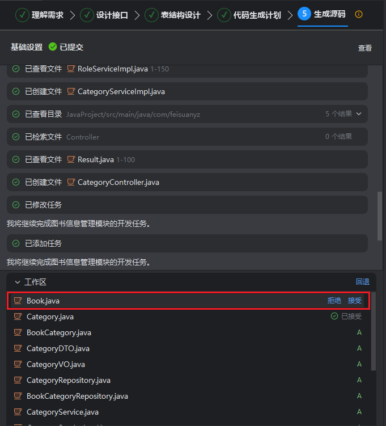The height and width of the screenshot is (426, 386).
Task: Go to the 表结构设计 step
Action: (x=173, y=15)
